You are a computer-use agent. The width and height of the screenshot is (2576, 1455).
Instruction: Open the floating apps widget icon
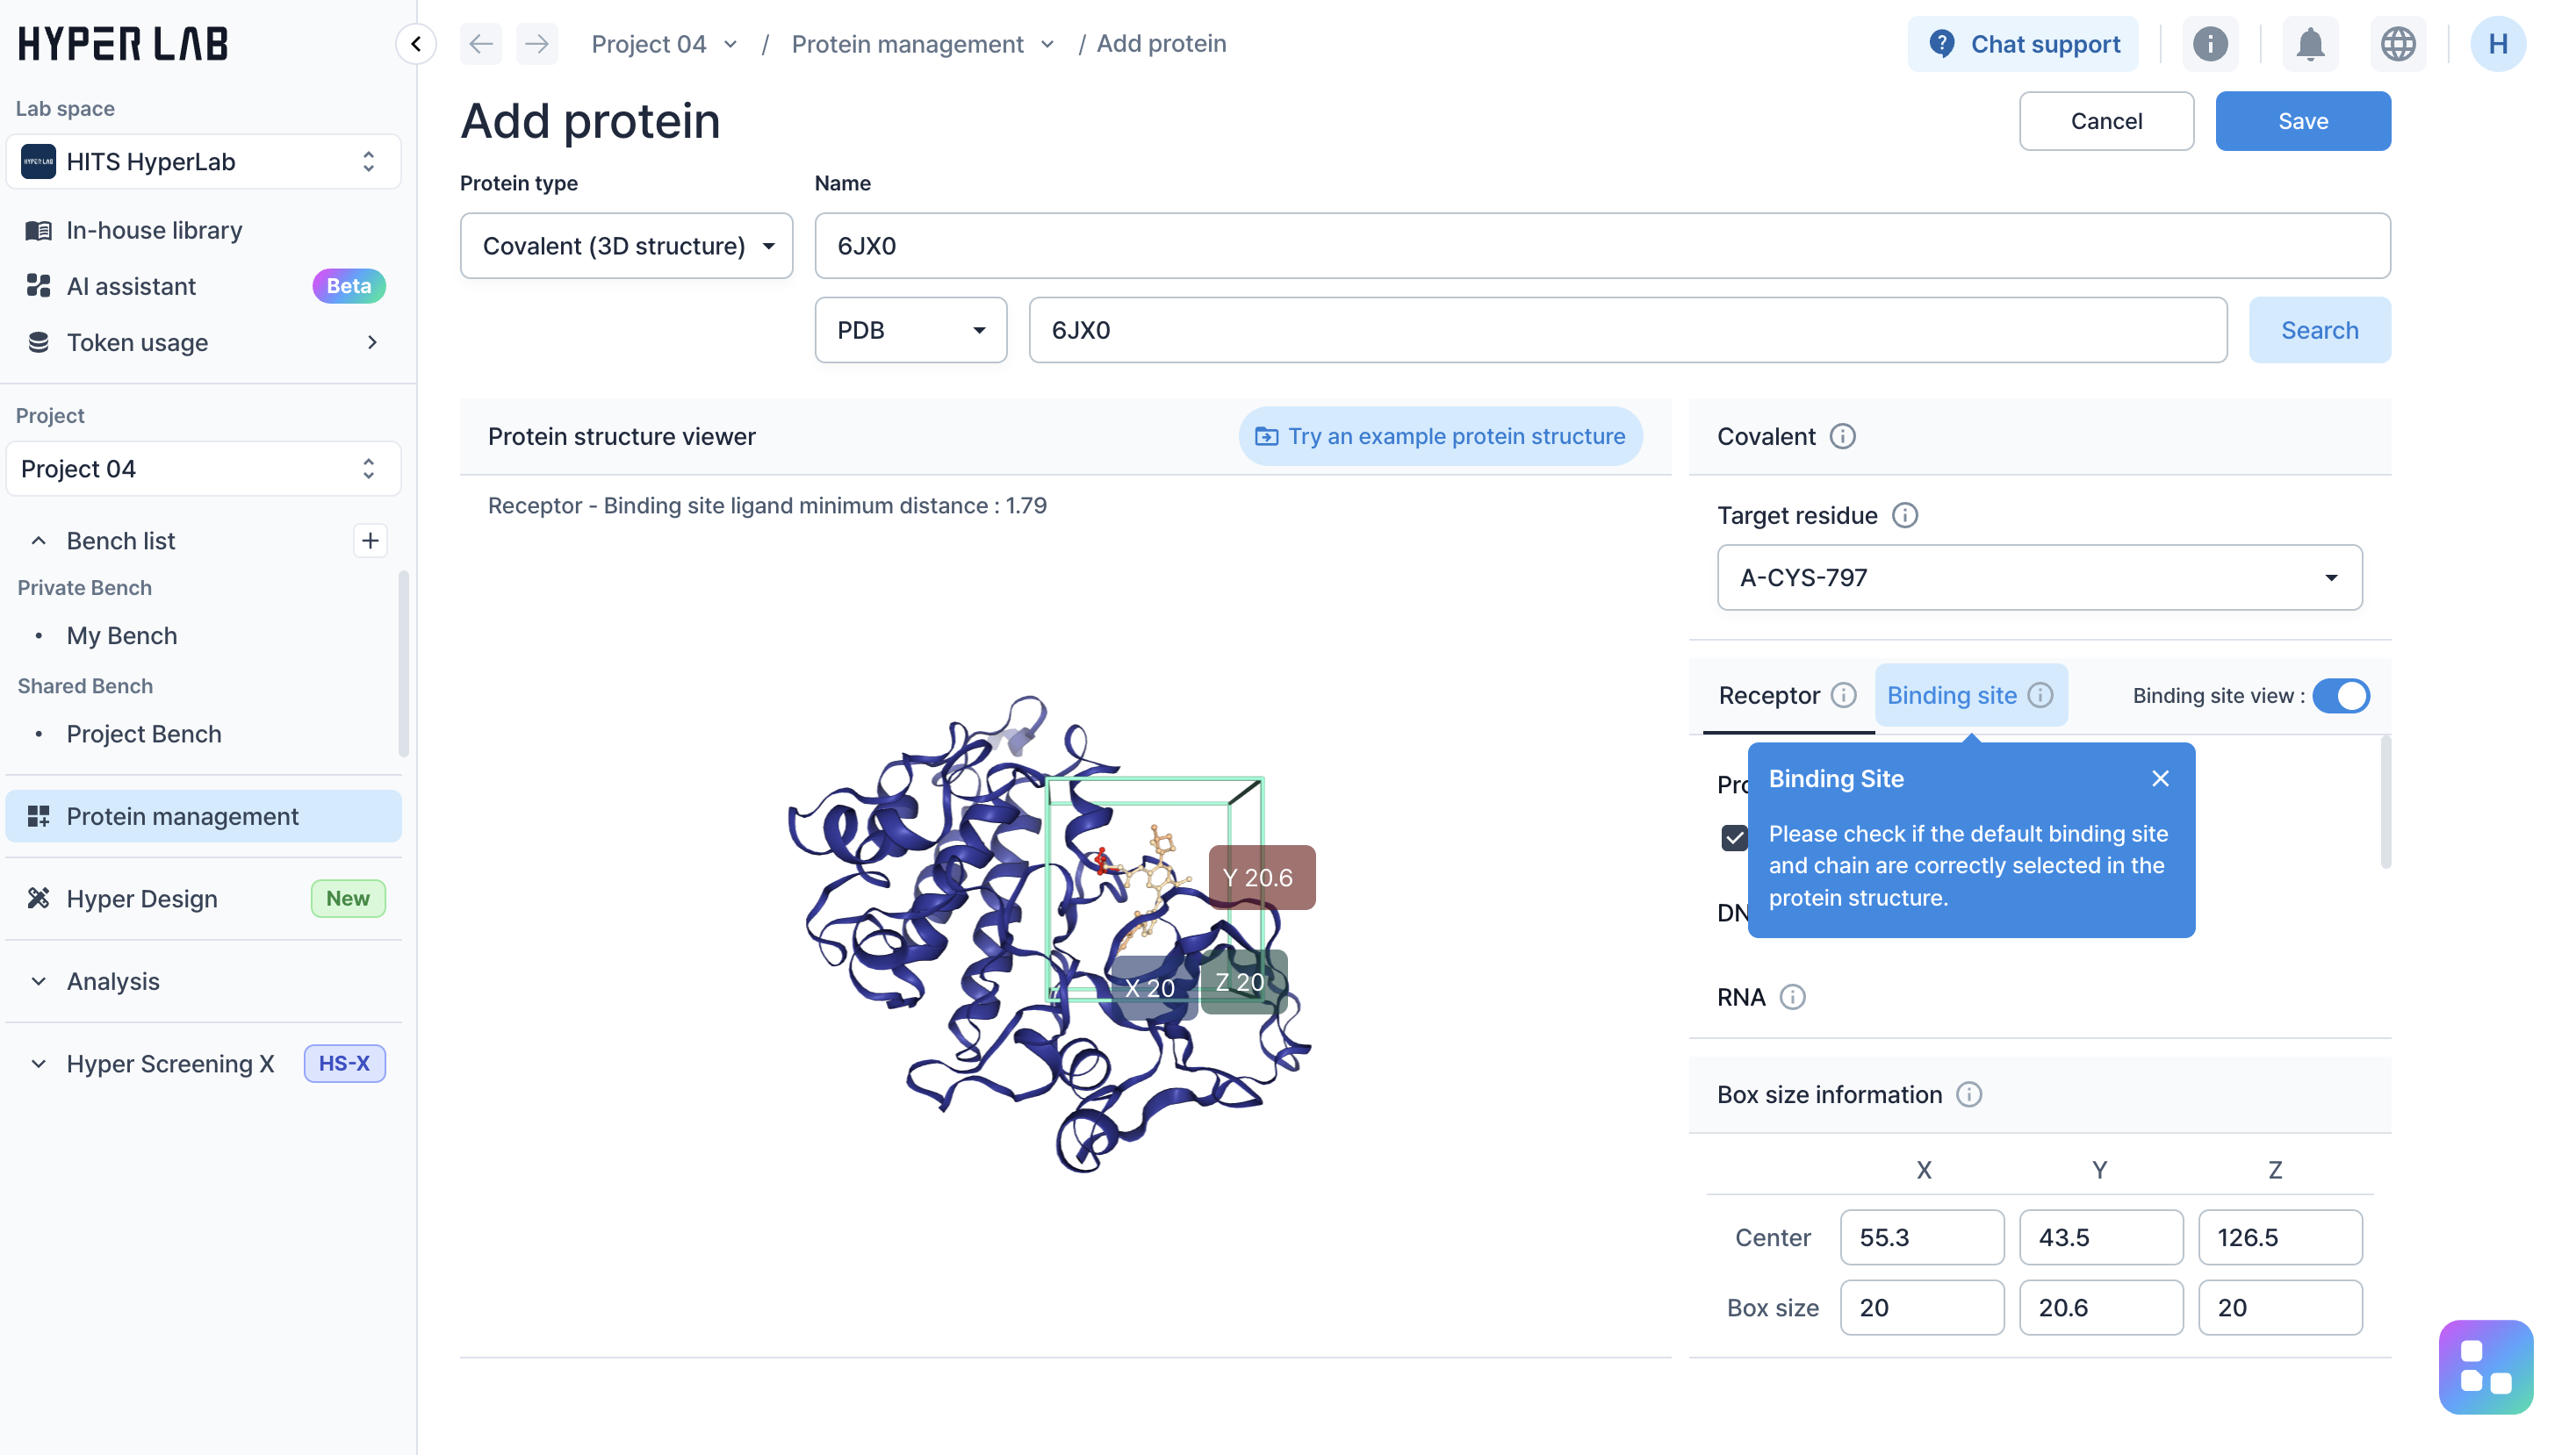pos(2485,1366)
